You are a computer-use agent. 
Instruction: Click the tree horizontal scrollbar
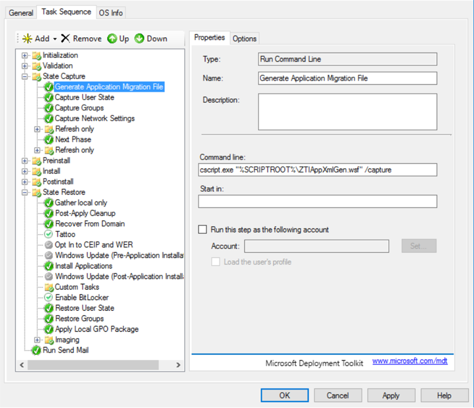(93, 365)
